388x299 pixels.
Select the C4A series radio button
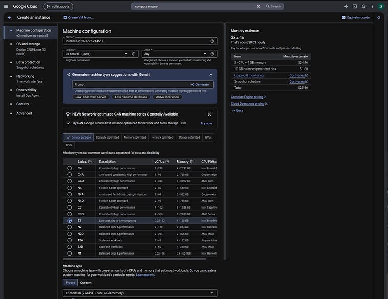pos(69,175)
